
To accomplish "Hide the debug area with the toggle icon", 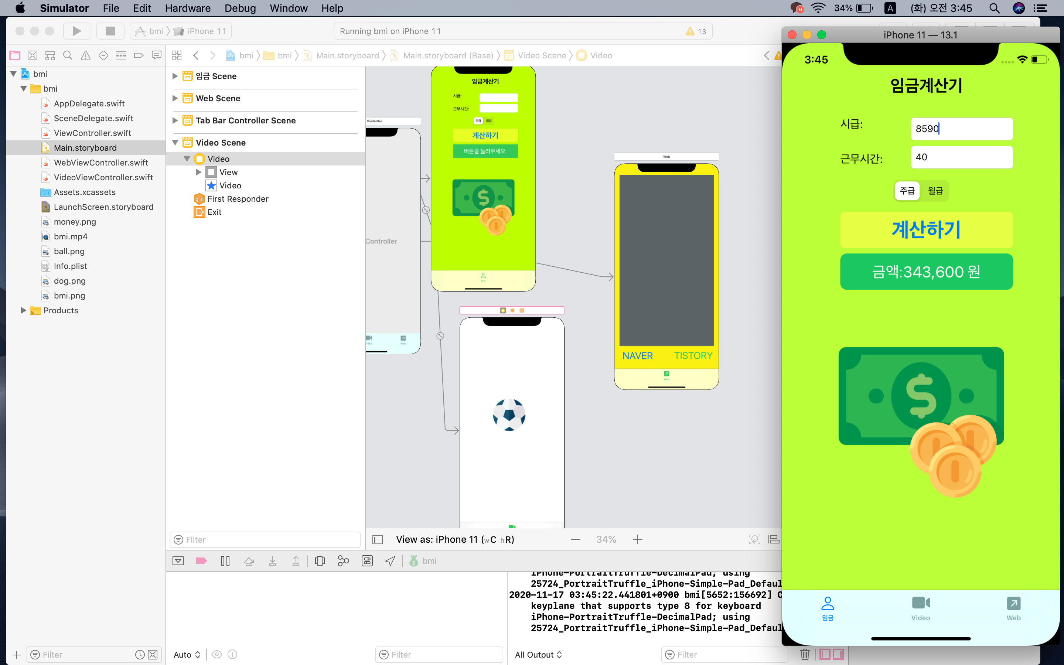I will [178, 561].
